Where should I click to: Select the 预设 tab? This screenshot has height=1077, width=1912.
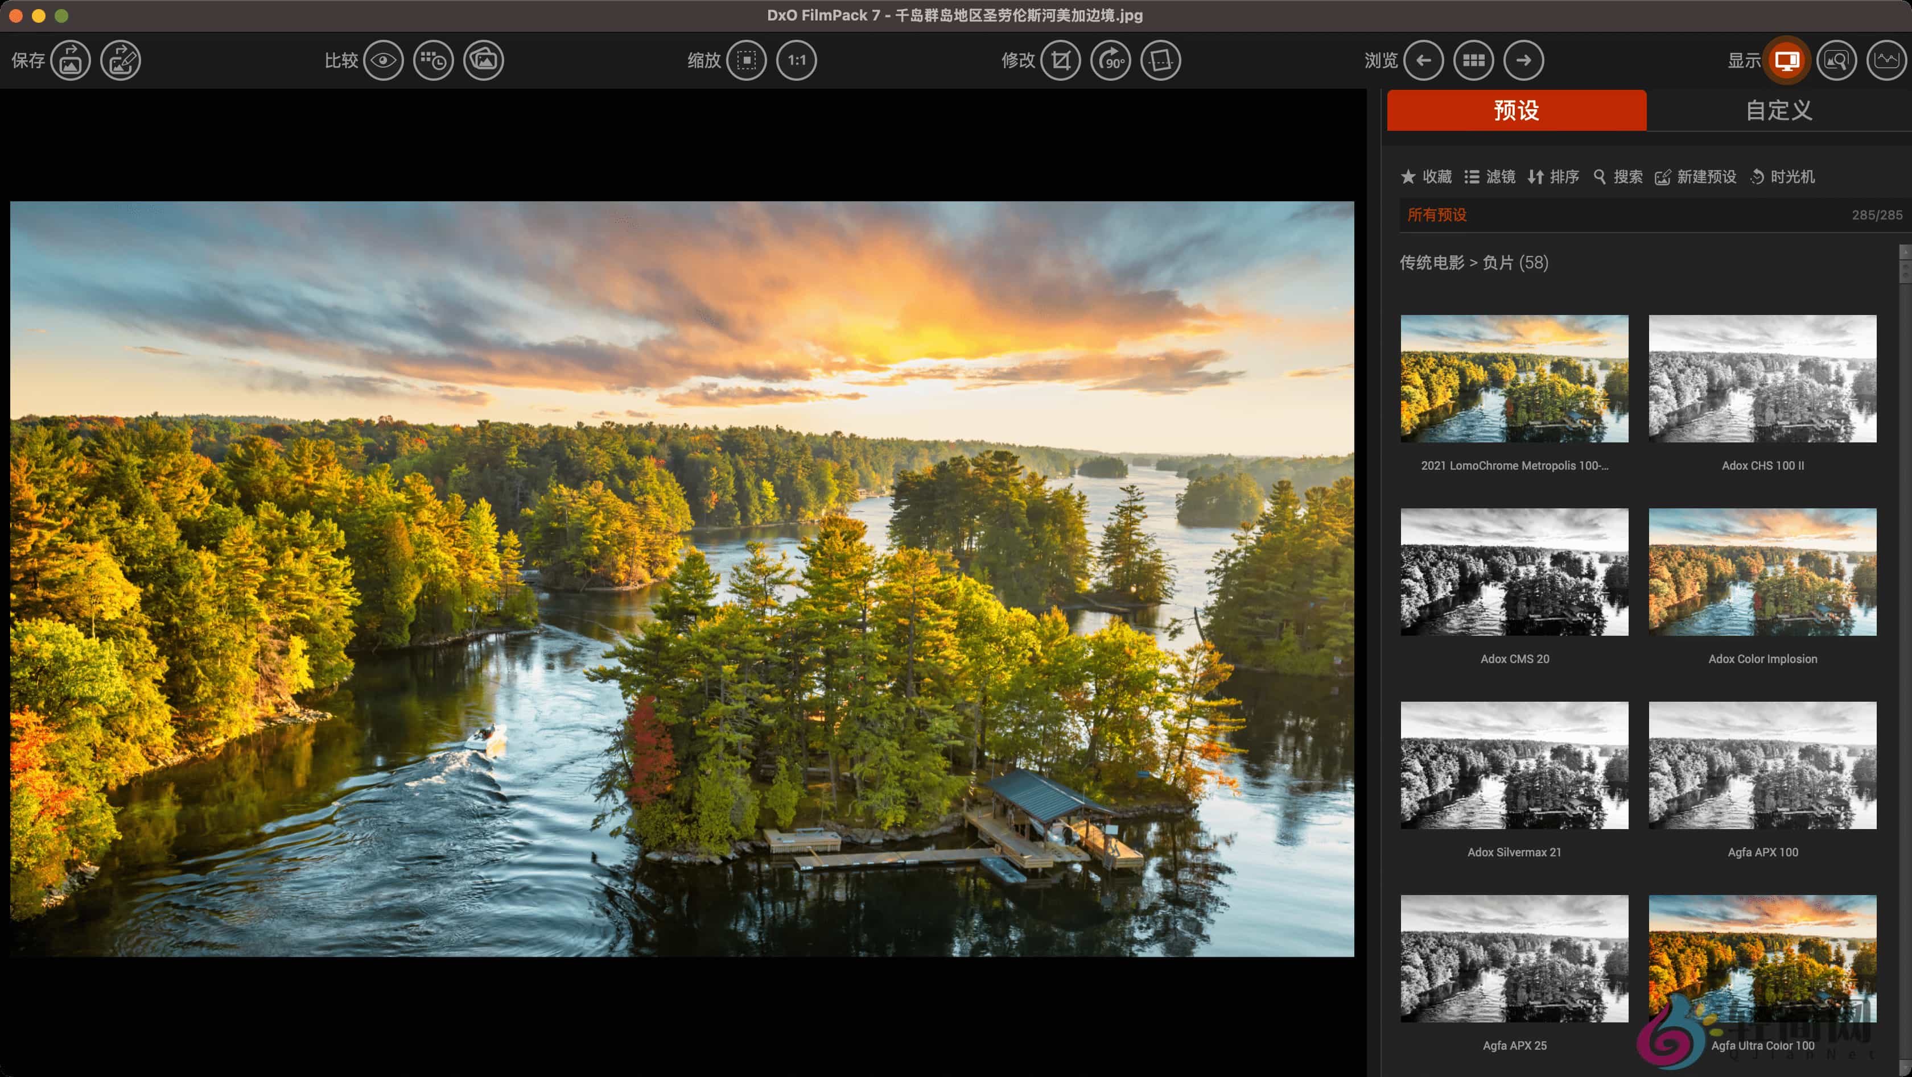(x=1515, y=110)
